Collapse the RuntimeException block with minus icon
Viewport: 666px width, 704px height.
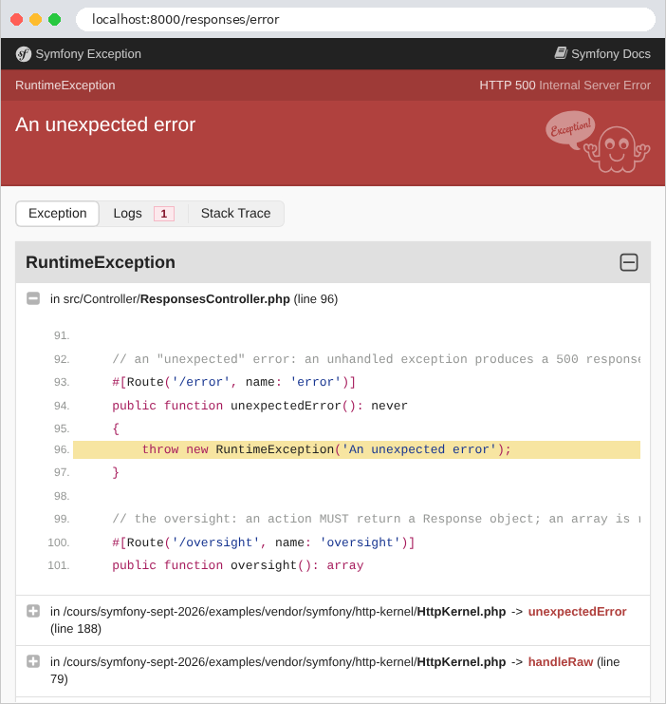coord(629,262)
